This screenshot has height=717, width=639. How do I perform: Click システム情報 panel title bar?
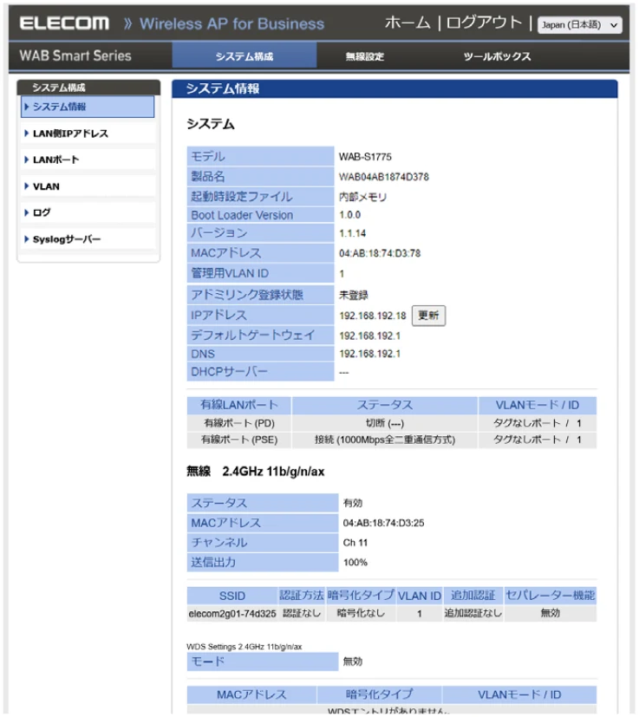[x=394, y=88]
